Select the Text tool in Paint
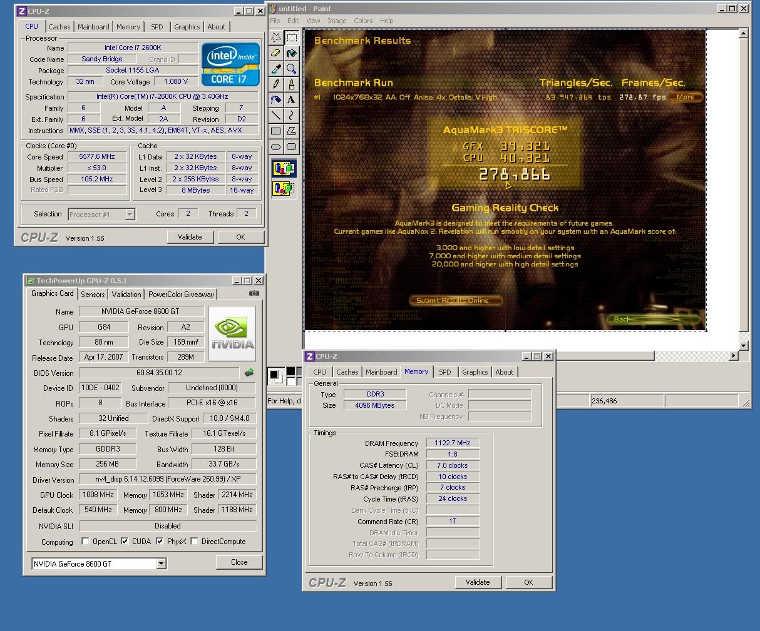 click(x=291, y=100)
